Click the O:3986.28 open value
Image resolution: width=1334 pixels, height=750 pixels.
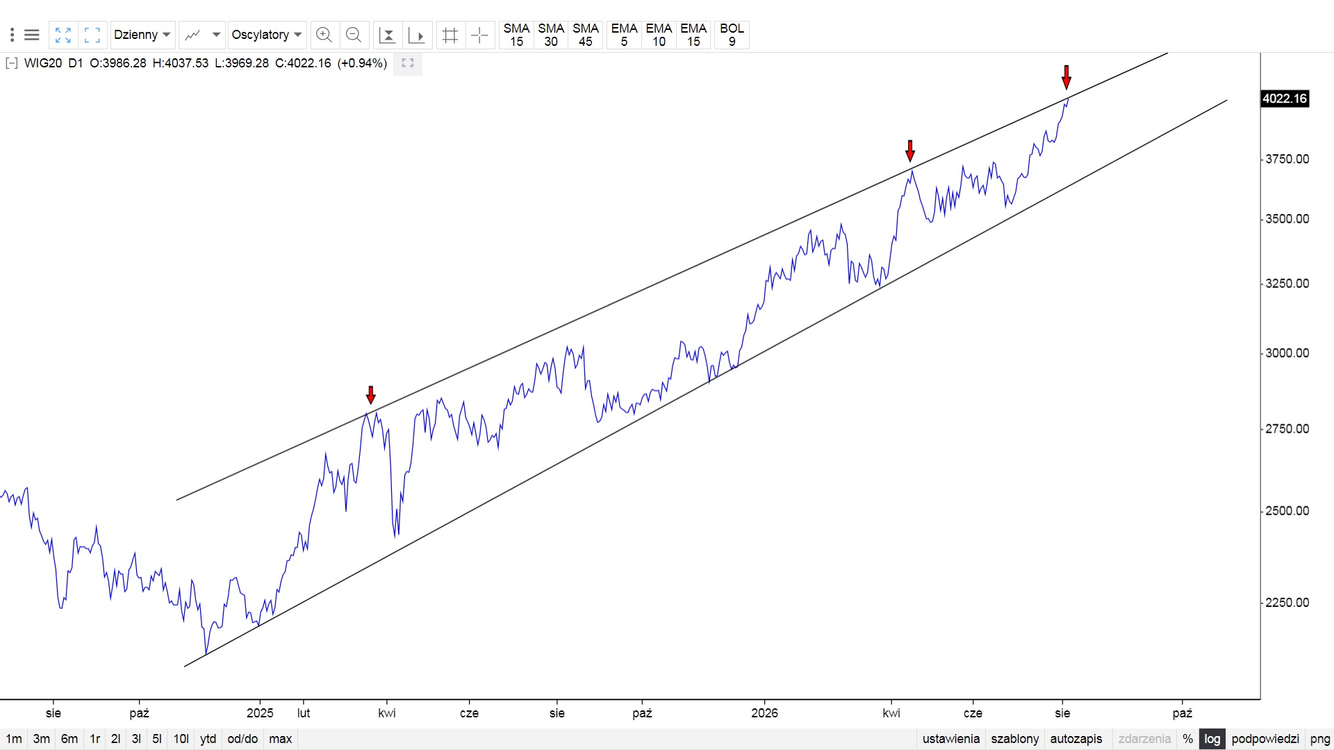(118, 63)
